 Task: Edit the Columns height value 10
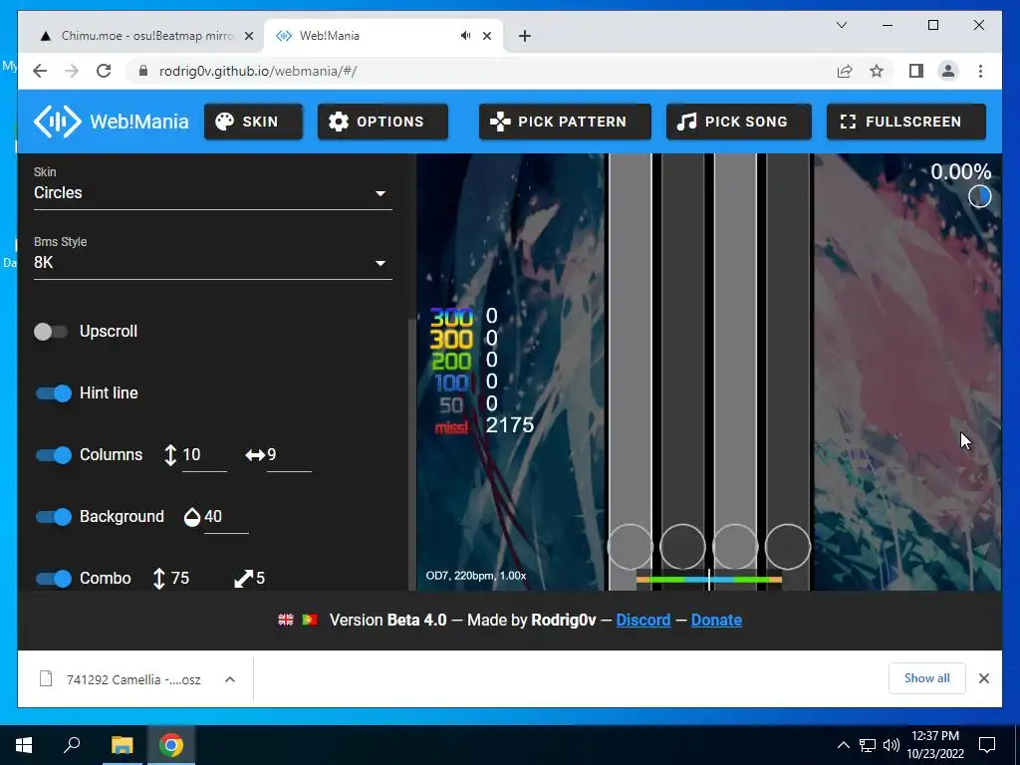[x=203, y=454]
